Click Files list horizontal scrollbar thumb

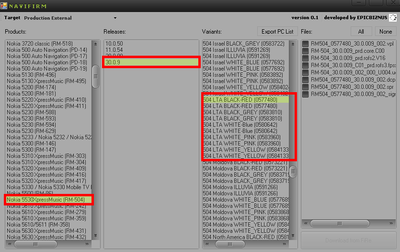(340, 223)
